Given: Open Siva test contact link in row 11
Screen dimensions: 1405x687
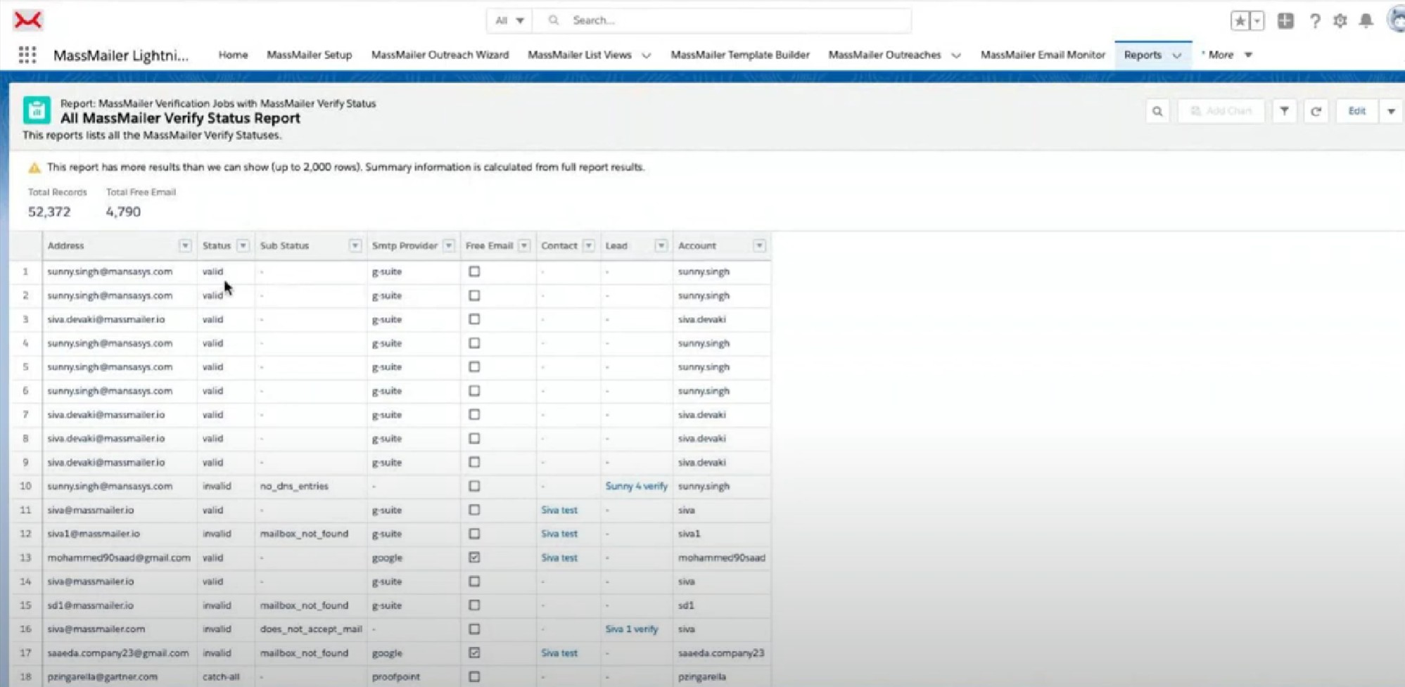Looking at the screenshot, I should pyautogui.click(x=559, y=510).
